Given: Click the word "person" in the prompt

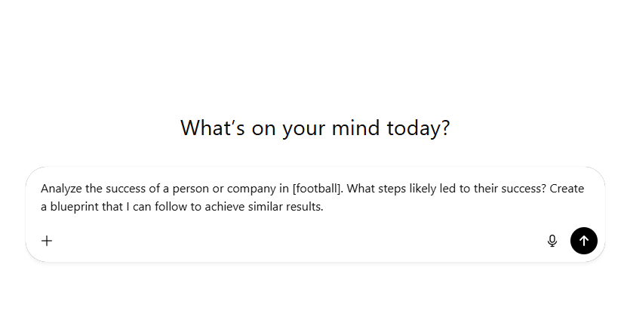Looking at the screenshot, I should pos(201,189).
